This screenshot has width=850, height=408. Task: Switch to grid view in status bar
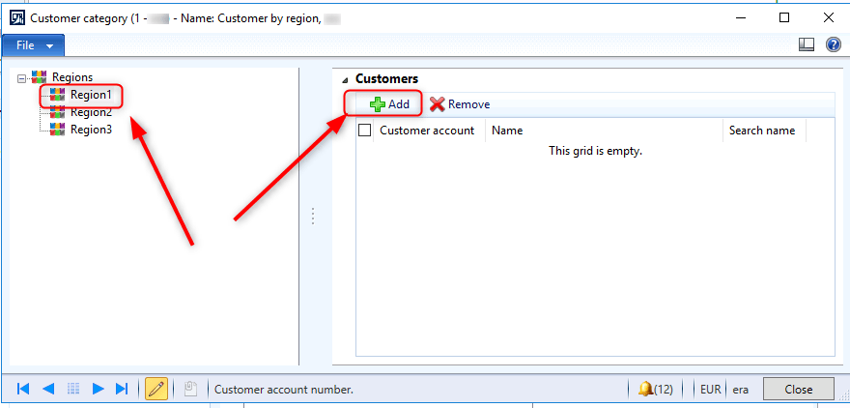click(x=72, y=389)
